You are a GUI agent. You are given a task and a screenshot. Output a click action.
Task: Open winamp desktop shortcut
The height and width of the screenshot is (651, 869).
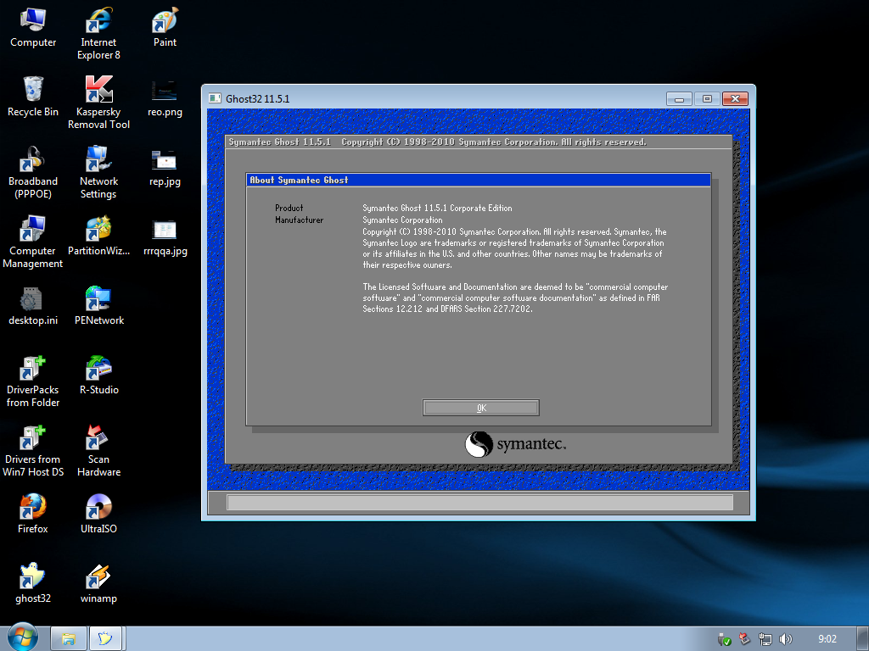click(98, 584)
